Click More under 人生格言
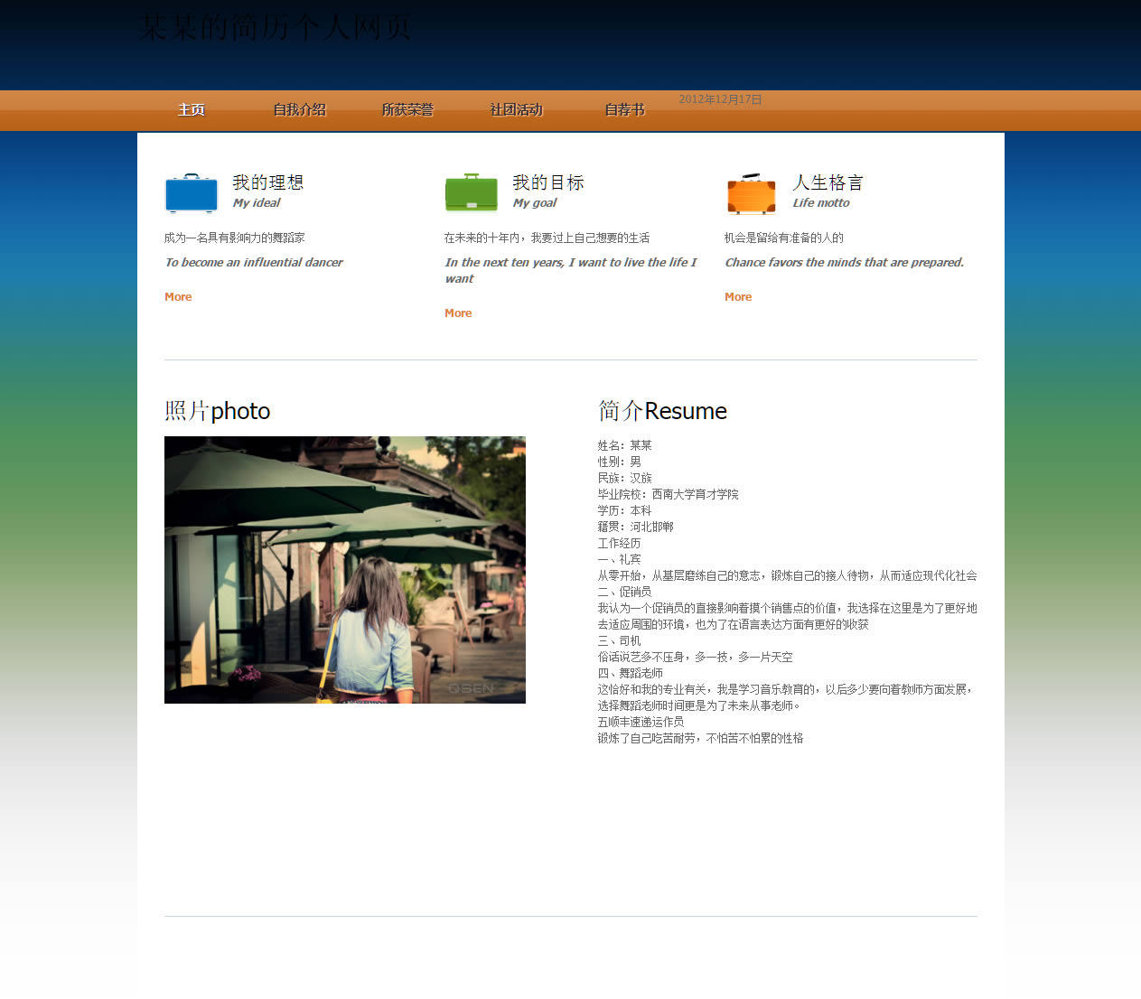This screenshot has width=1141, height=999. (x=738, y=297)
